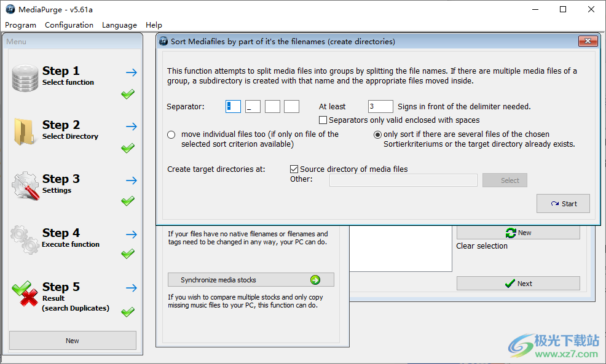606x364 pixels.
Task: Click the green checkmark under Step 4
Action: click(128, 254)
